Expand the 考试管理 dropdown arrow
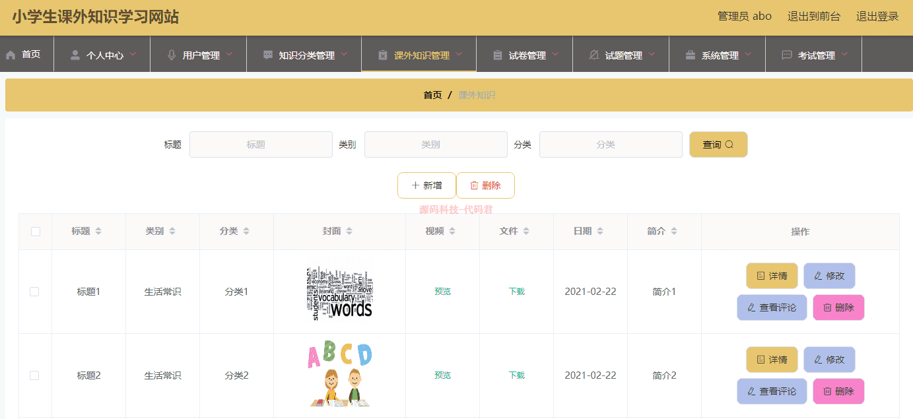Viewport: 913px width, 419px height. pyautogui.click(x=845, y=54)
